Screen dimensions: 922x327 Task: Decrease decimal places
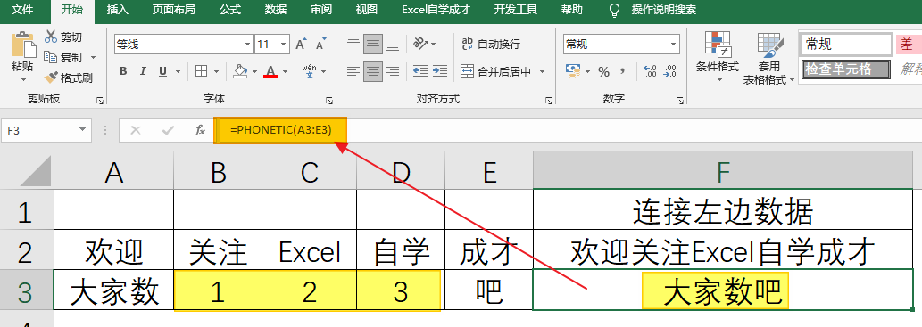click(x=669, y=71)
